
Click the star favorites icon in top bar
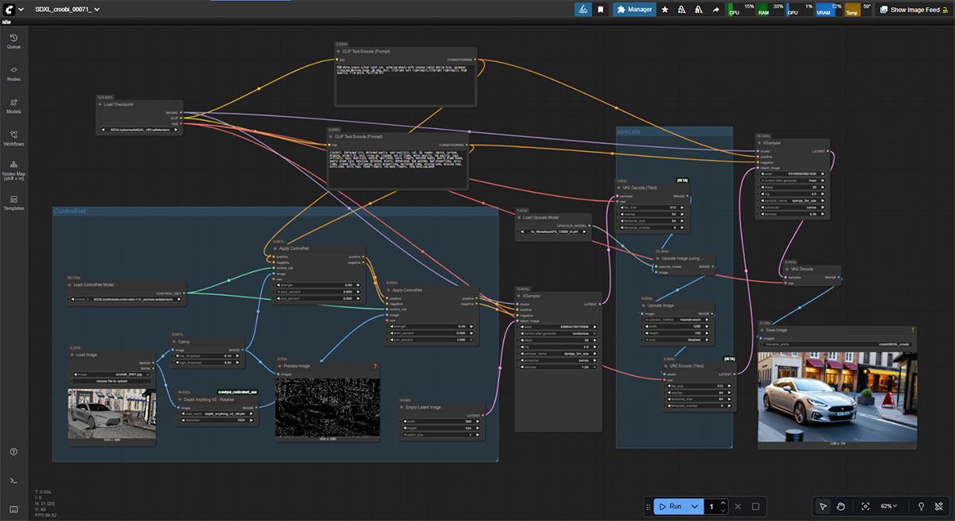(x=665, y=10)
